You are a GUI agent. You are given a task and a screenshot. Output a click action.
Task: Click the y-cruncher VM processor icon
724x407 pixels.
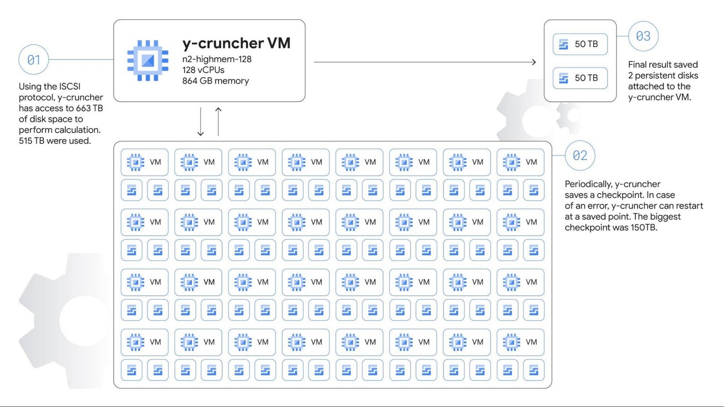pos(148,60)
